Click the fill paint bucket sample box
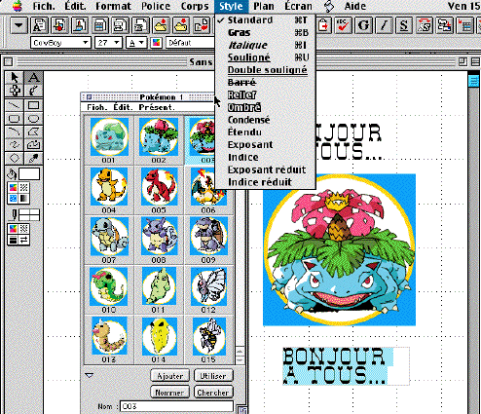481x414 pixels. click(29, 174)
